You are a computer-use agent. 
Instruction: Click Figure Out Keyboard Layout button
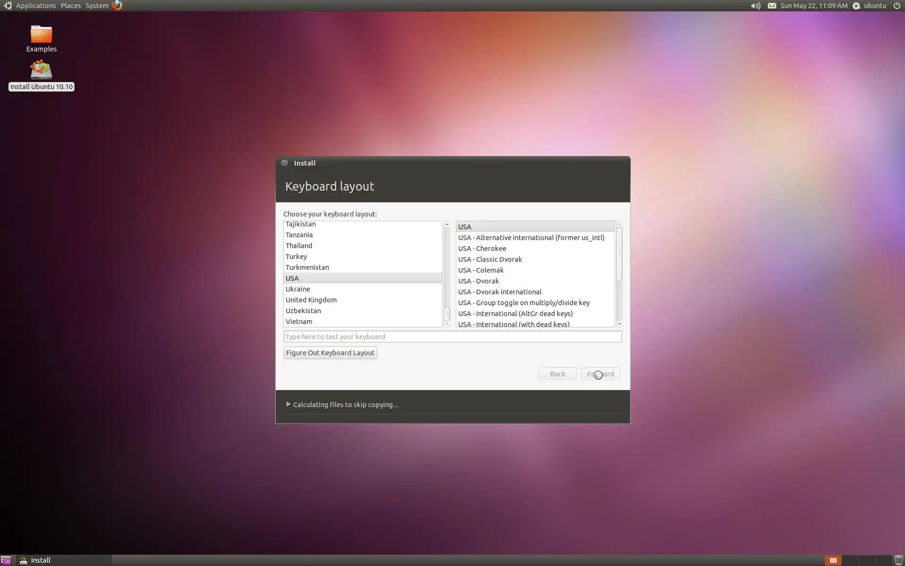pos(330,353)
